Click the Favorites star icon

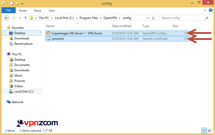[x=9, y=28]
